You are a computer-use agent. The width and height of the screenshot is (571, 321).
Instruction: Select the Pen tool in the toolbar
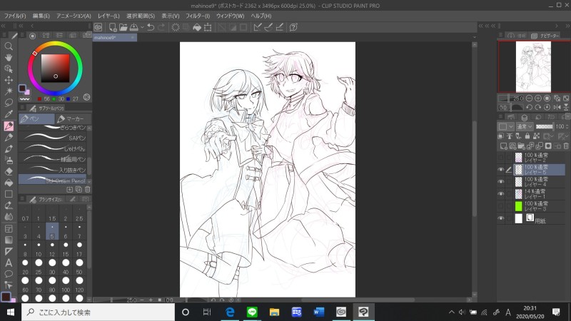tap(9, 126)
